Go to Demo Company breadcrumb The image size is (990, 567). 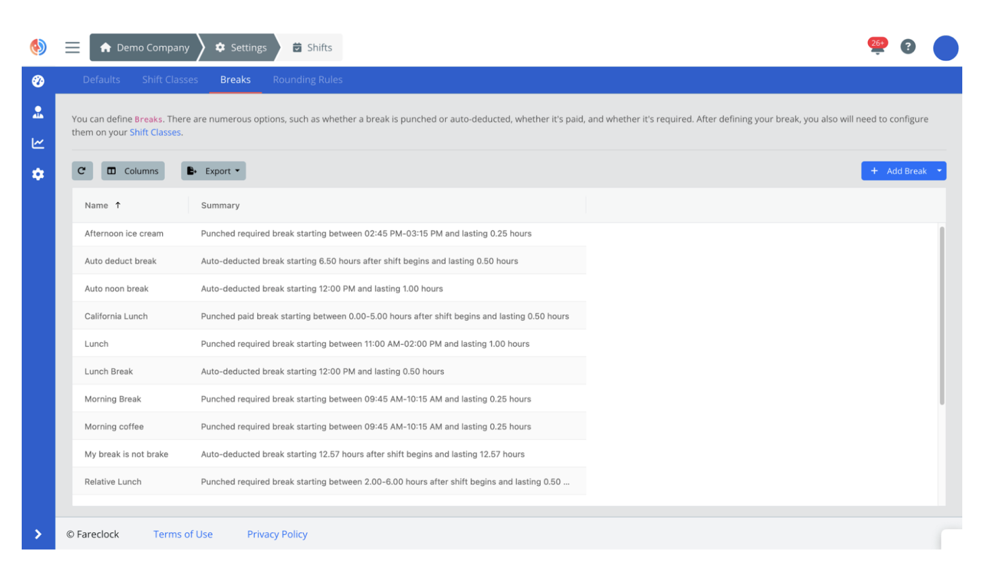(x=145, y=48)
